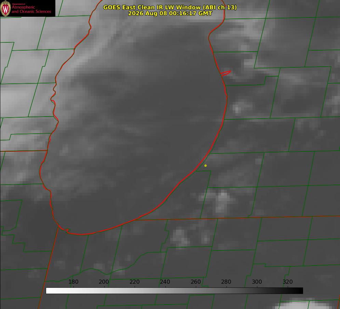Click the yellow dot marker near the shore
Viewport: 340px width, 309px height.
click(205, 165)
